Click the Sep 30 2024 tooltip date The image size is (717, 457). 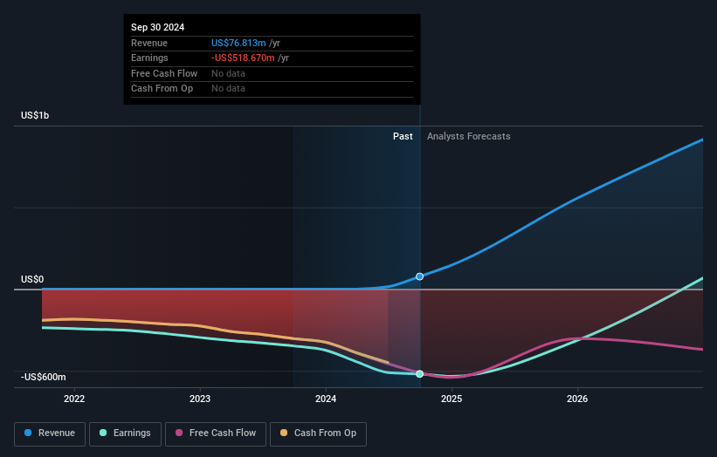pos(157,27)
